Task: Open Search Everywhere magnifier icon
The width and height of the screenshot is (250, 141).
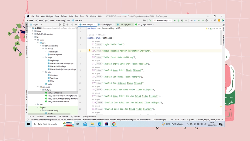Action: pos(215,20)
